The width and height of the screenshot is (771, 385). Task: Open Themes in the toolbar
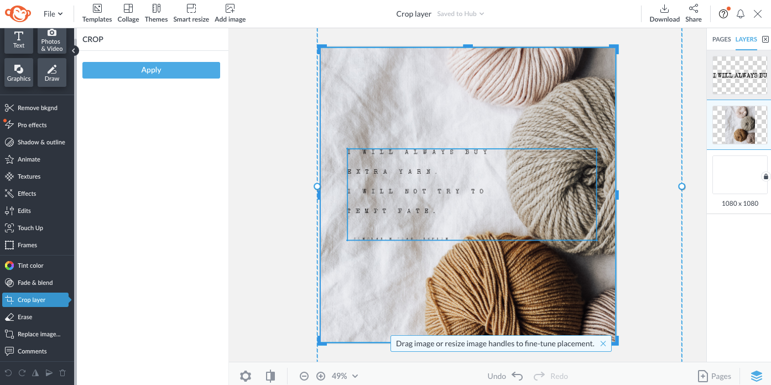pos(157,13)
